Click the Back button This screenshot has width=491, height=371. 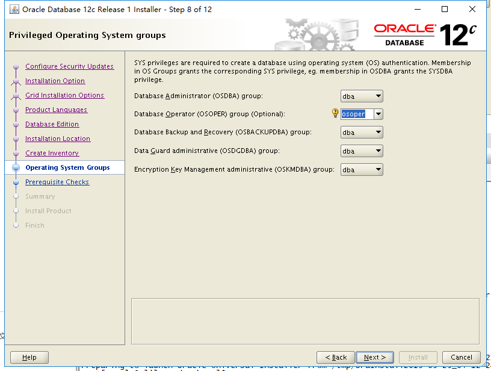point(336,357)
